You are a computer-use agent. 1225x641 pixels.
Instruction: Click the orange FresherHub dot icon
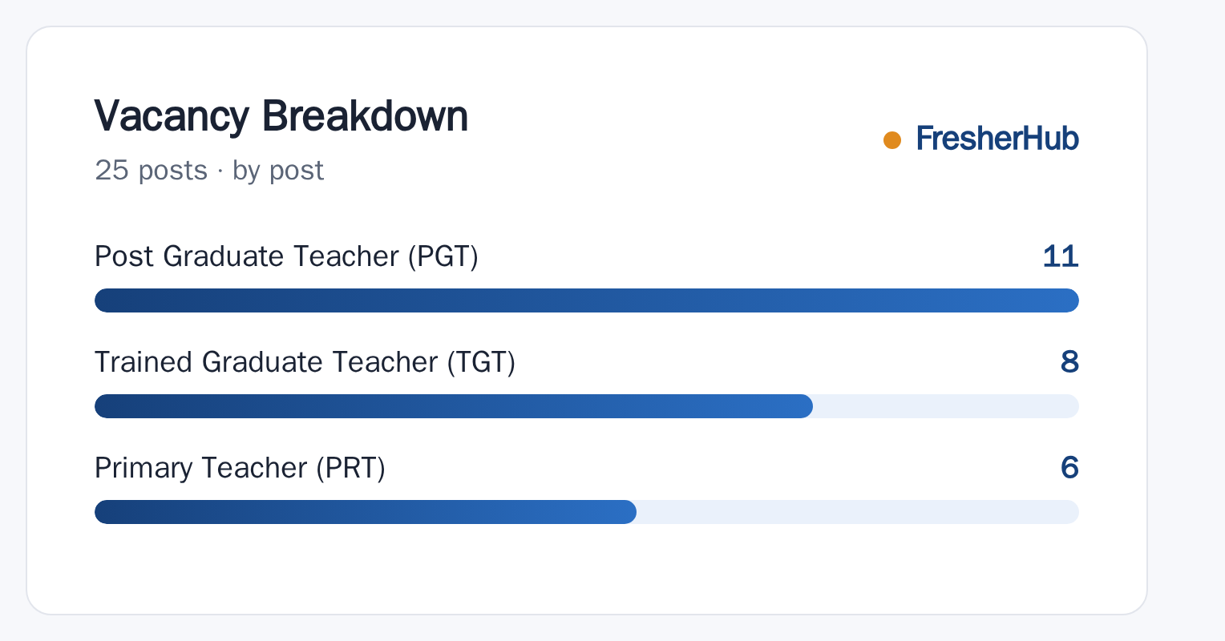tap(892, 140)
